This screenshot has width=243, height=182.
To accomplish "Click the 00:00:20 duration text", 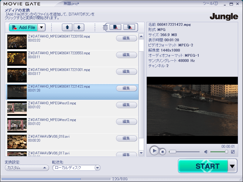I will pyautogui.click(x=34, y=140).
